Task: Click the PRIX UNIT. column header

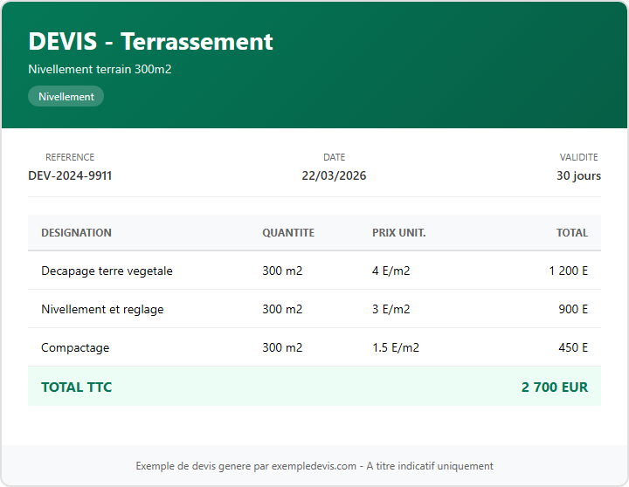Action: [398, 233]
